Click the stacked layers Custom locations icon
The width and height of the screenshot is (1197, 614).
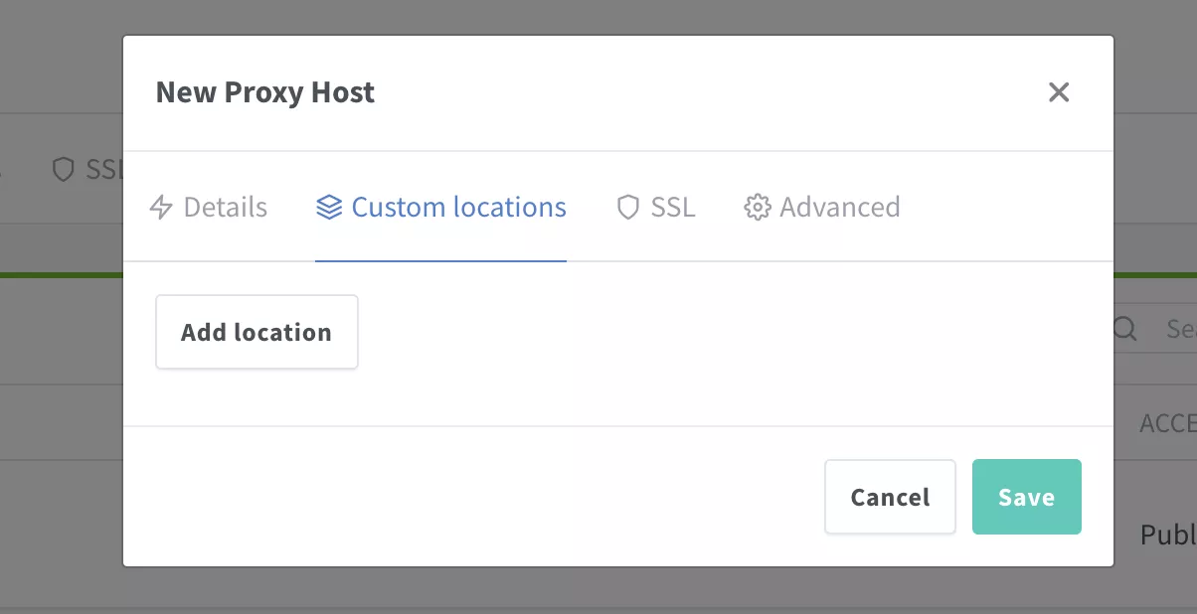coord(329,208)
